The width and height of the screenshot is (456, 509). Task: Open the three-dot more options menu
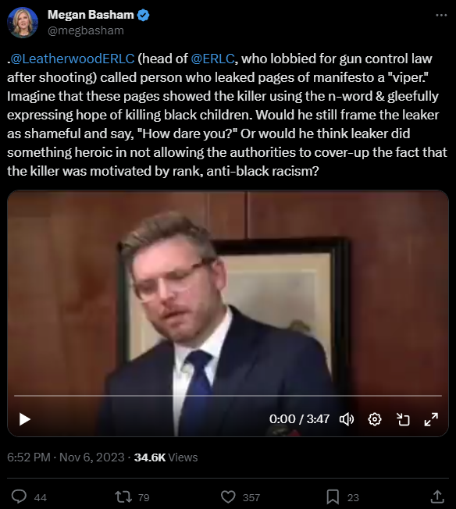(x=441, y=15)
